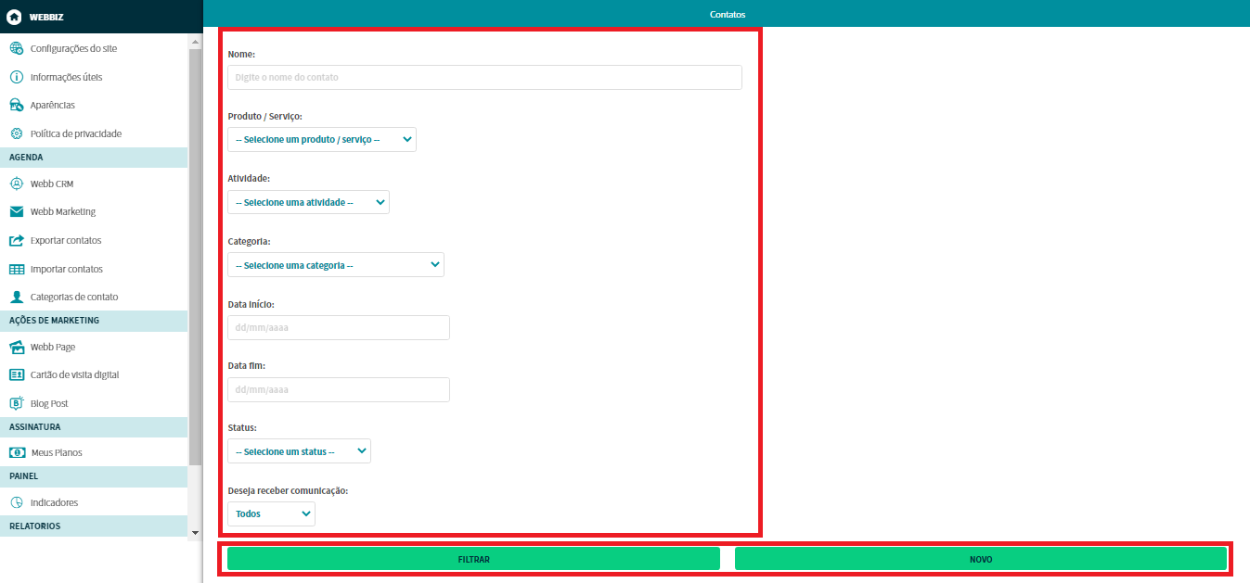This screenshot has width=1250, height=583.
Task: Open Configurações do site globe icon
Action: [16, 48]
